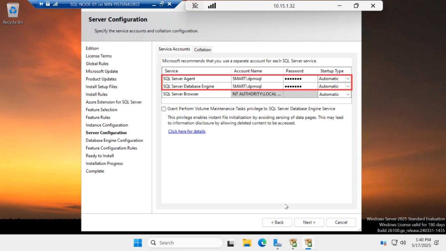Edit SQL Server Database Engine account name
Image resolution: width=446 pixels, height=251 pixels.
point(257,87)
